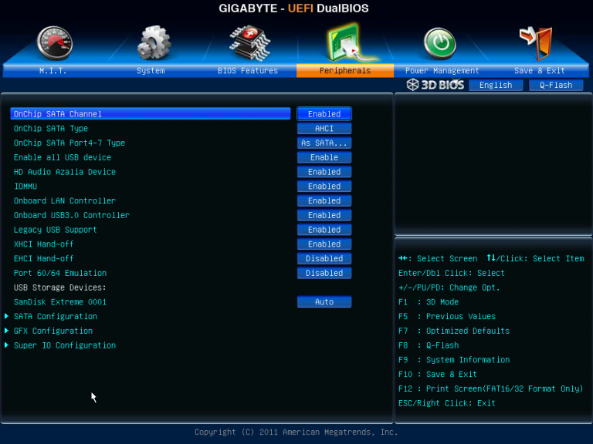
Task: Toggle the IOMMU Enabled value
Action: click(x=324, y=186)
